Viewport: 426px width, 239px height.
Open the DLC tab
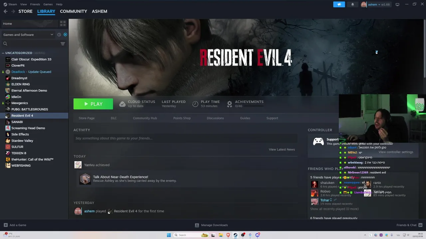pos(114,118)
